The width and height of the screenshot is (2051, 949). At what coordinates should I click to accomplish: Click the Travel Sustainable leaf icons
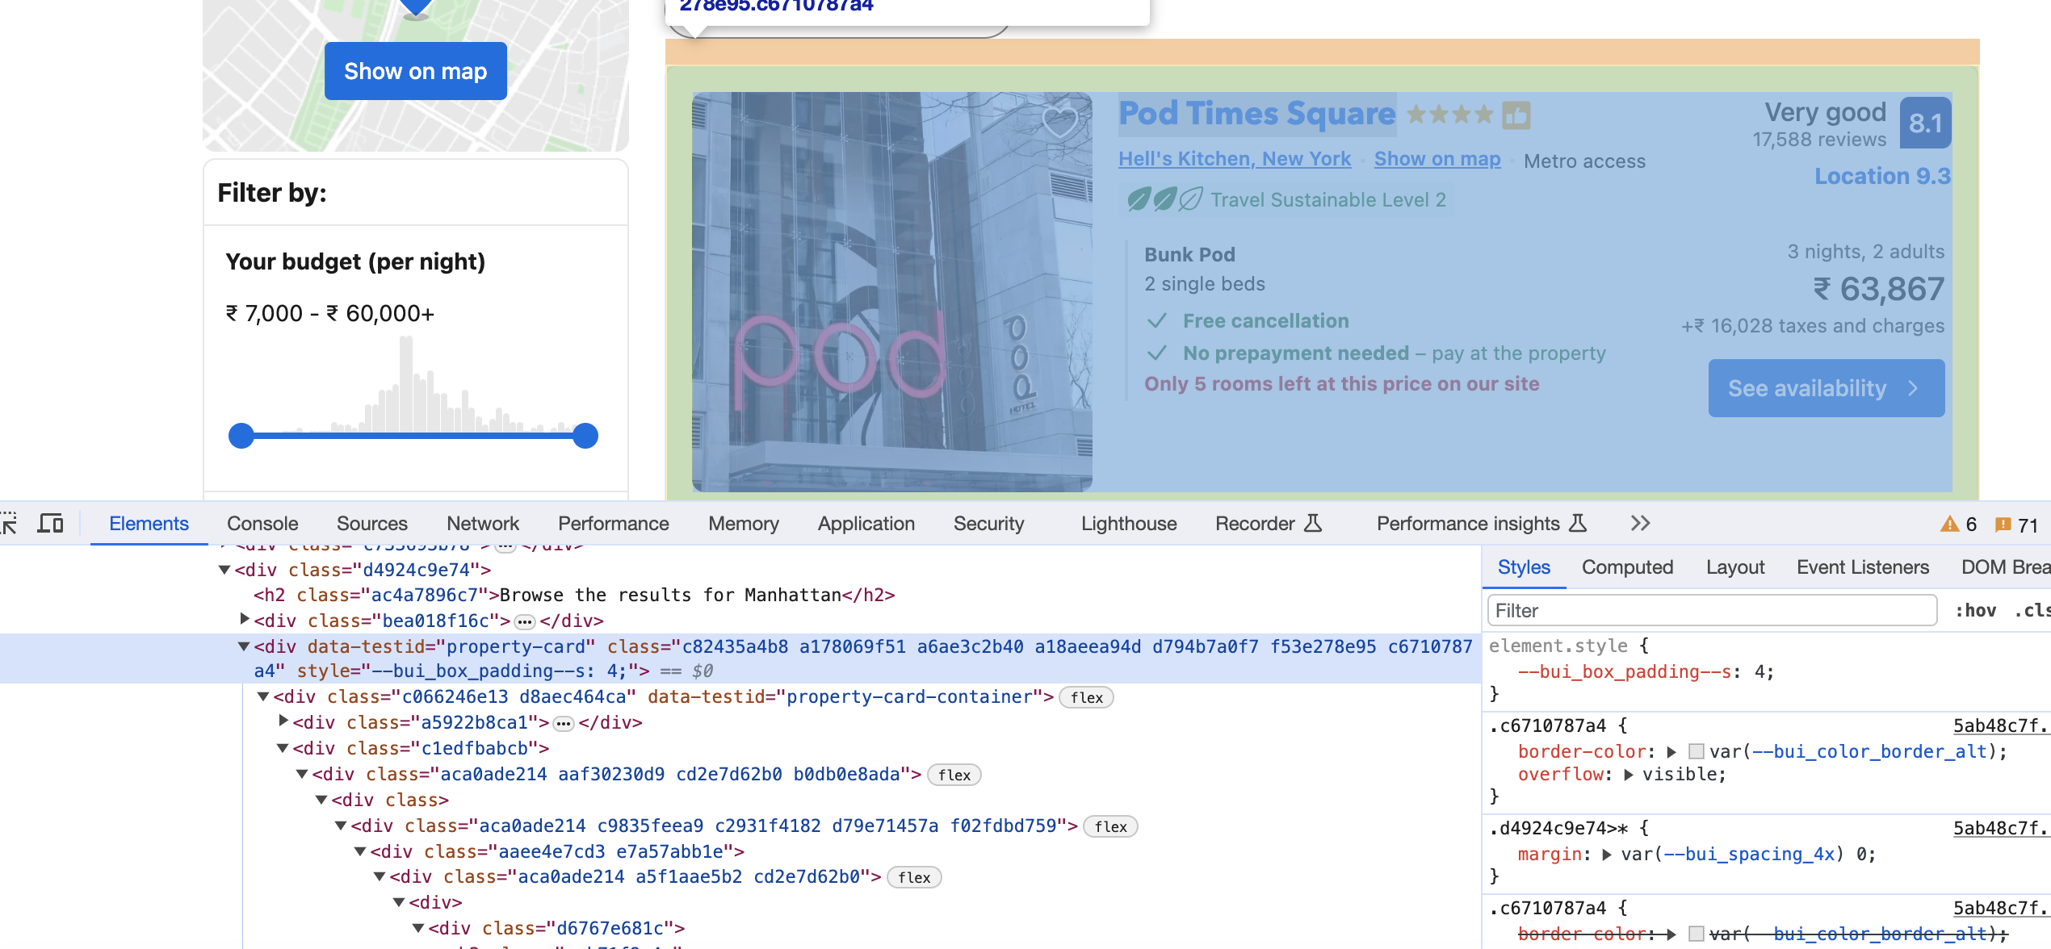click(x=1164, y=199)
